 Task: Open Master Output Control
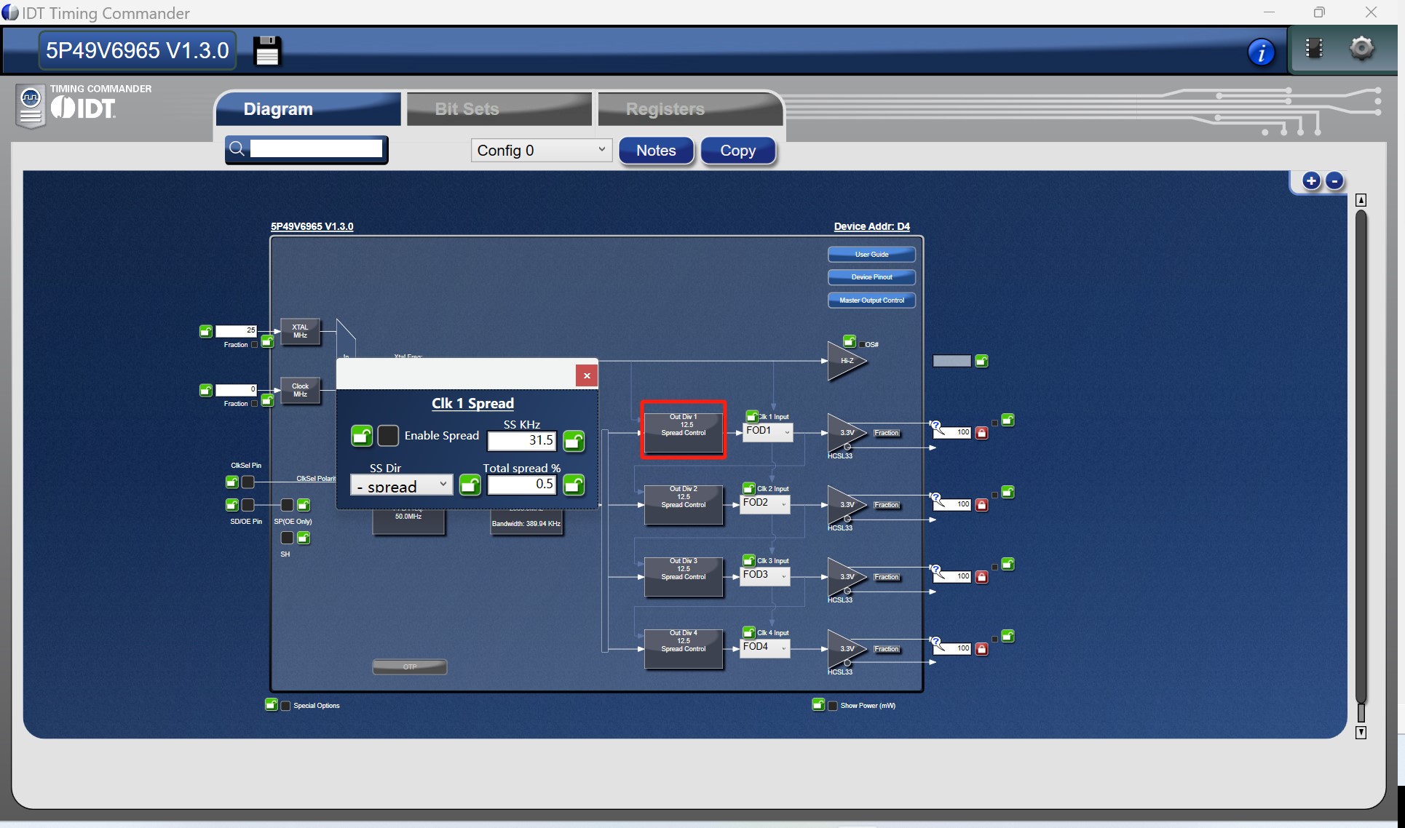pos(871,300)
